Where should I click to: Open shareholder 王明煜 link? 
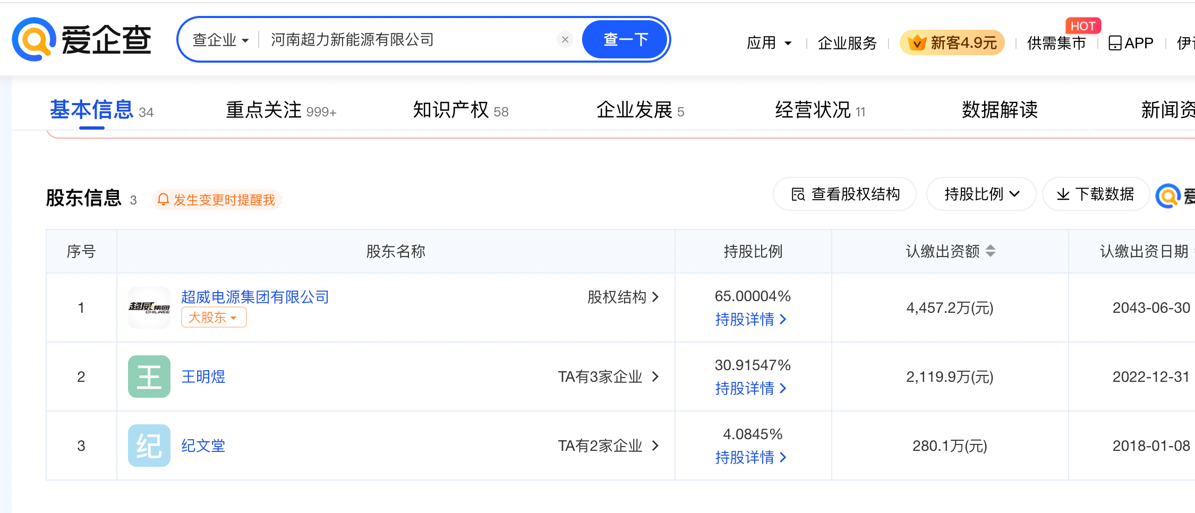click(x=203, y=377)
